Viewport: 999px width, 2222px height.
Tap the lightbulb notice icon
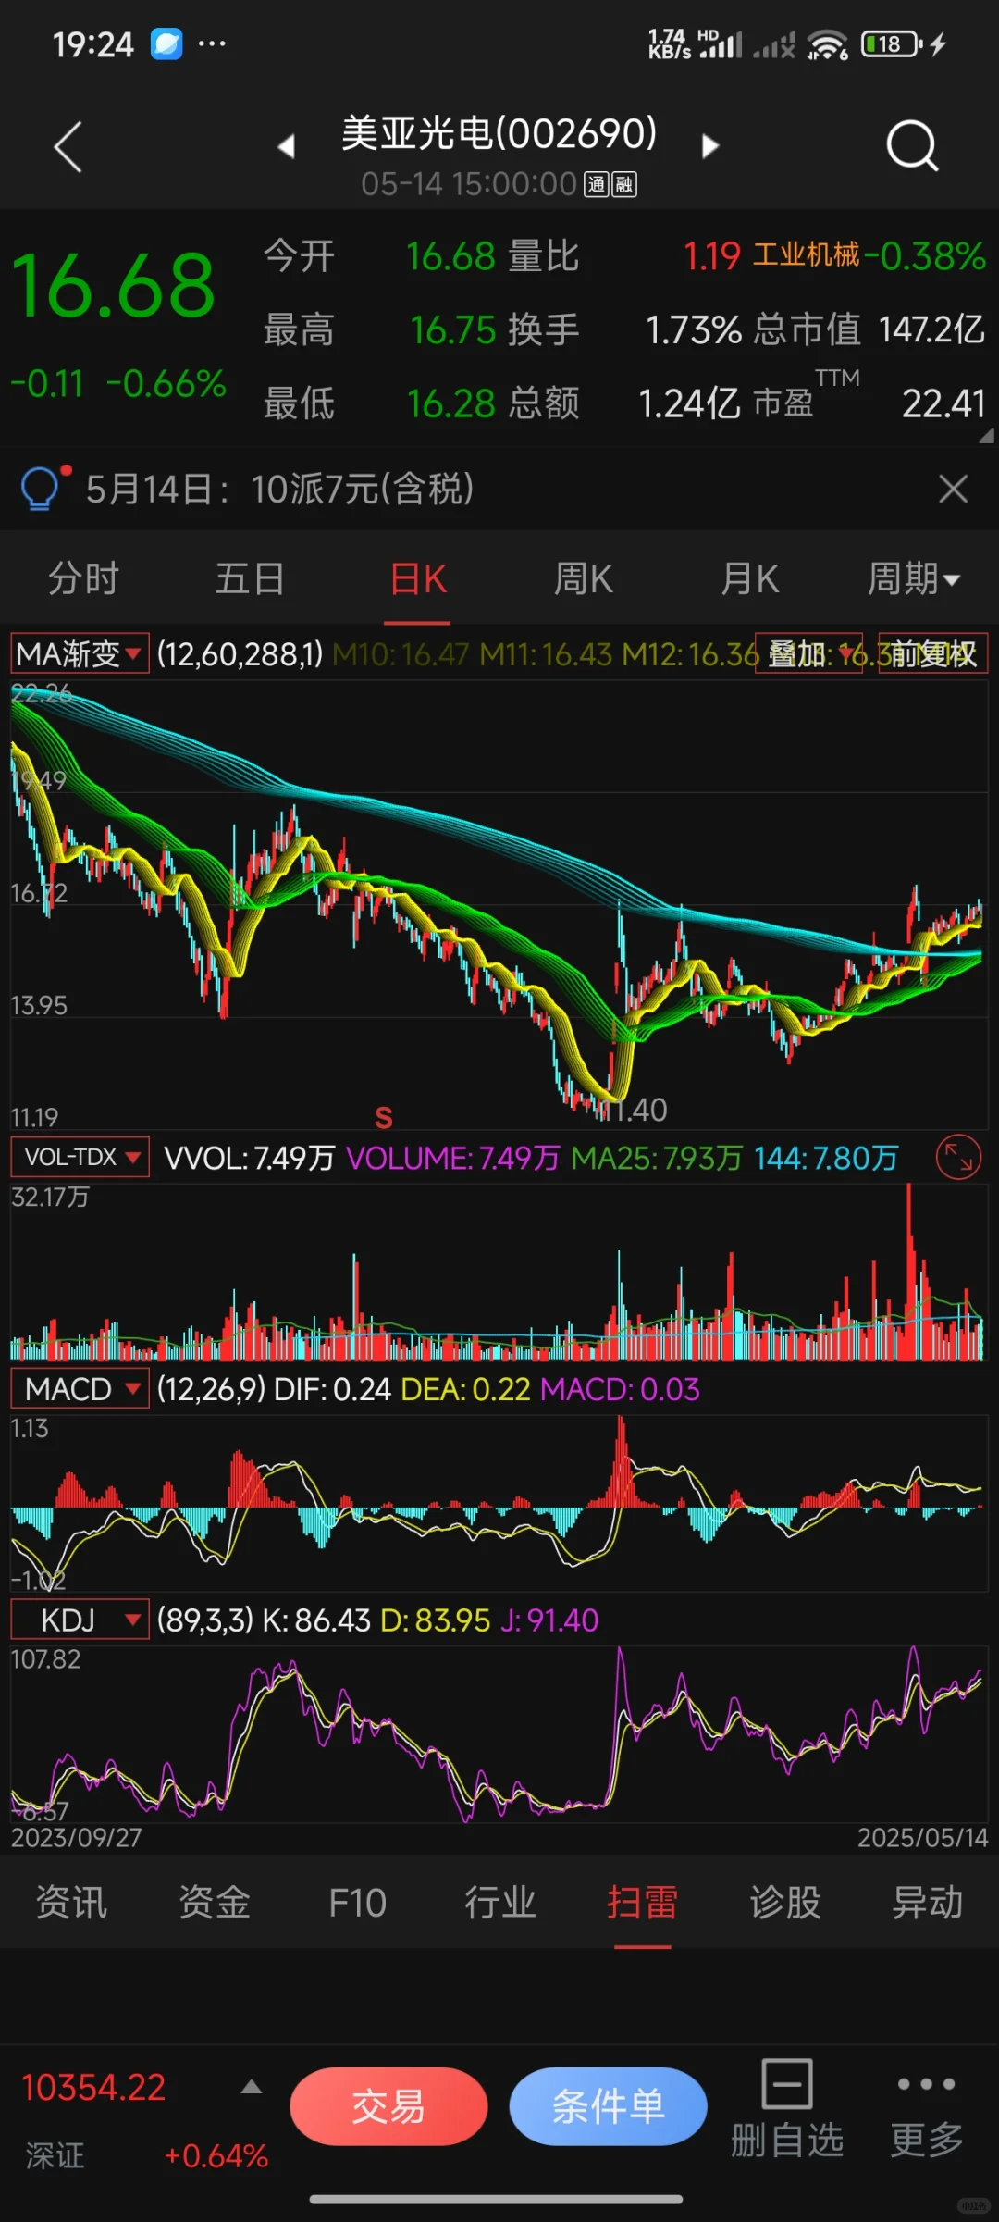pos(42,488)
